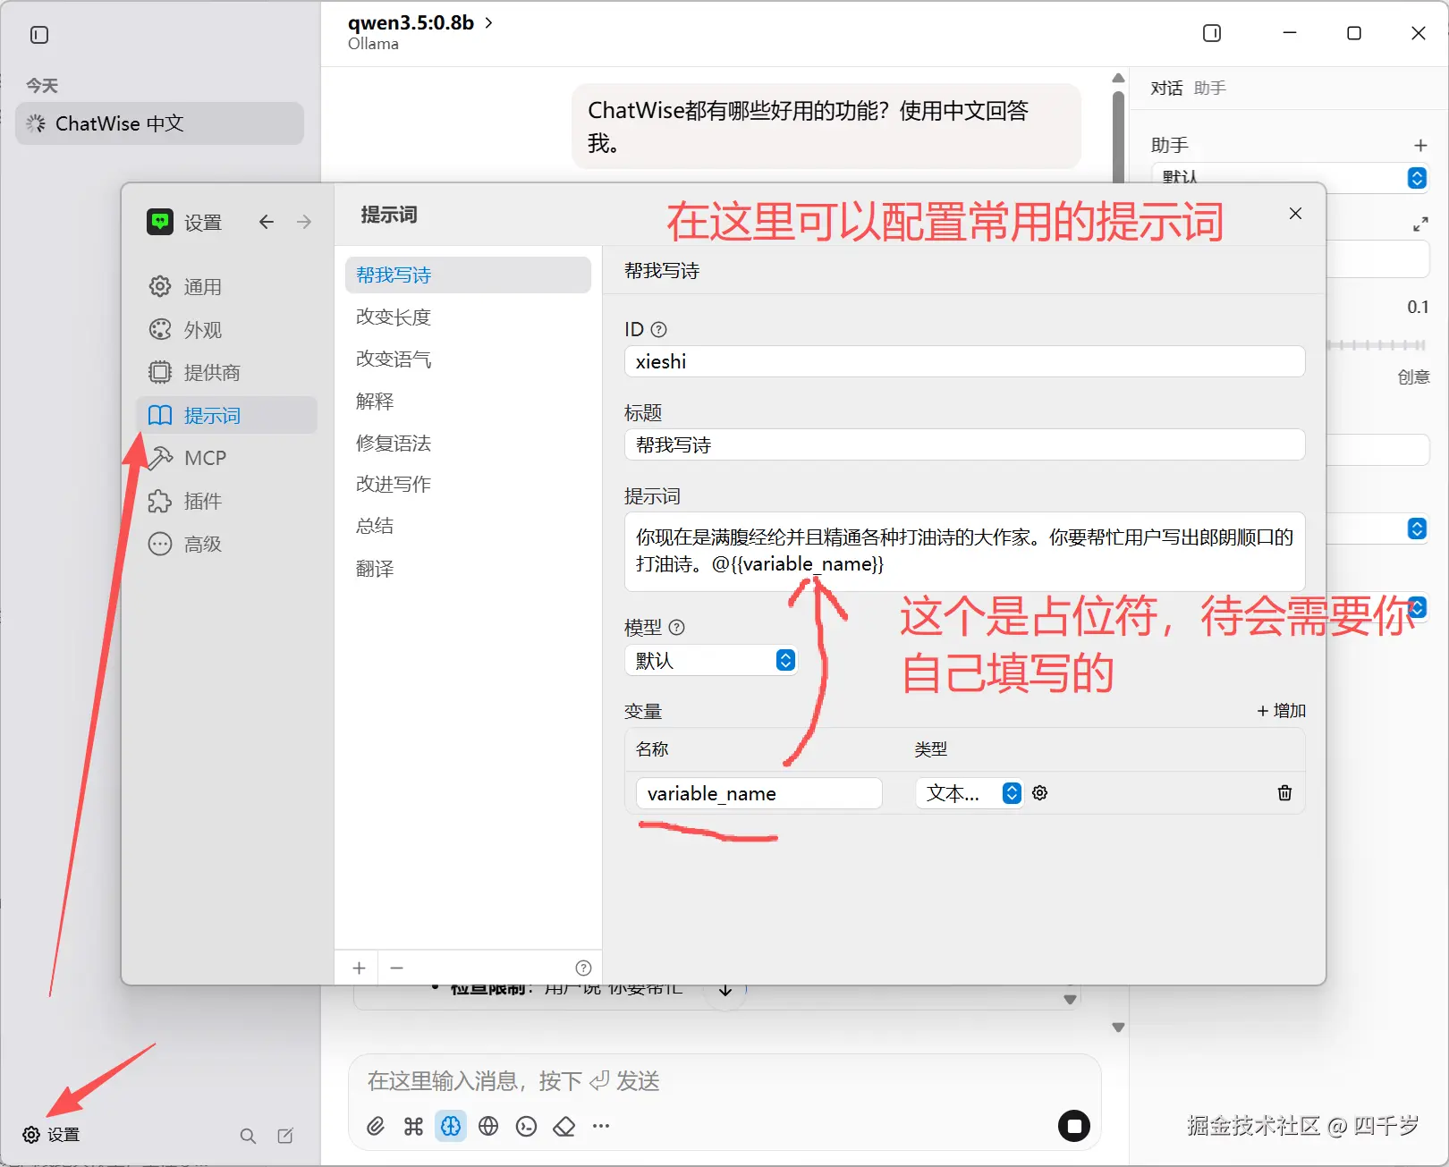Open the terminal icon in the input toolbar

point(526,1126)
